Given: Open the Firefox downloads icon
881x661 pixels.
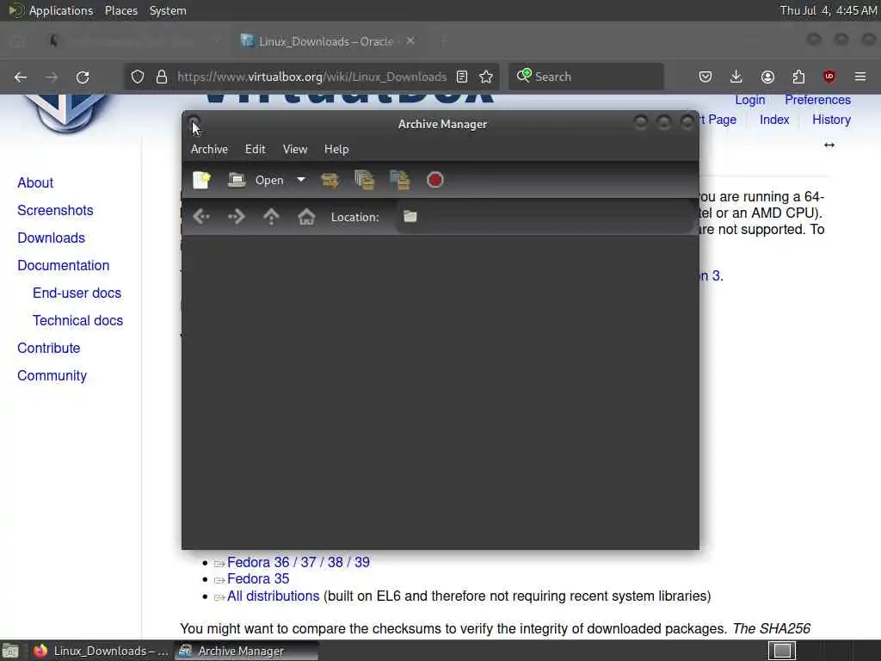Looking at the screenshot, I should coord(736,77).
